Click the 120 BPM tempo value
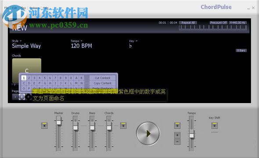 [82, 46]
